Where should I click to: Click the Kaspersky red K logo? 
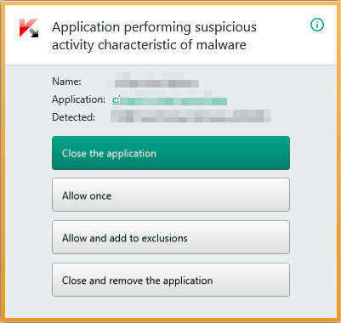tap(28, 28)
